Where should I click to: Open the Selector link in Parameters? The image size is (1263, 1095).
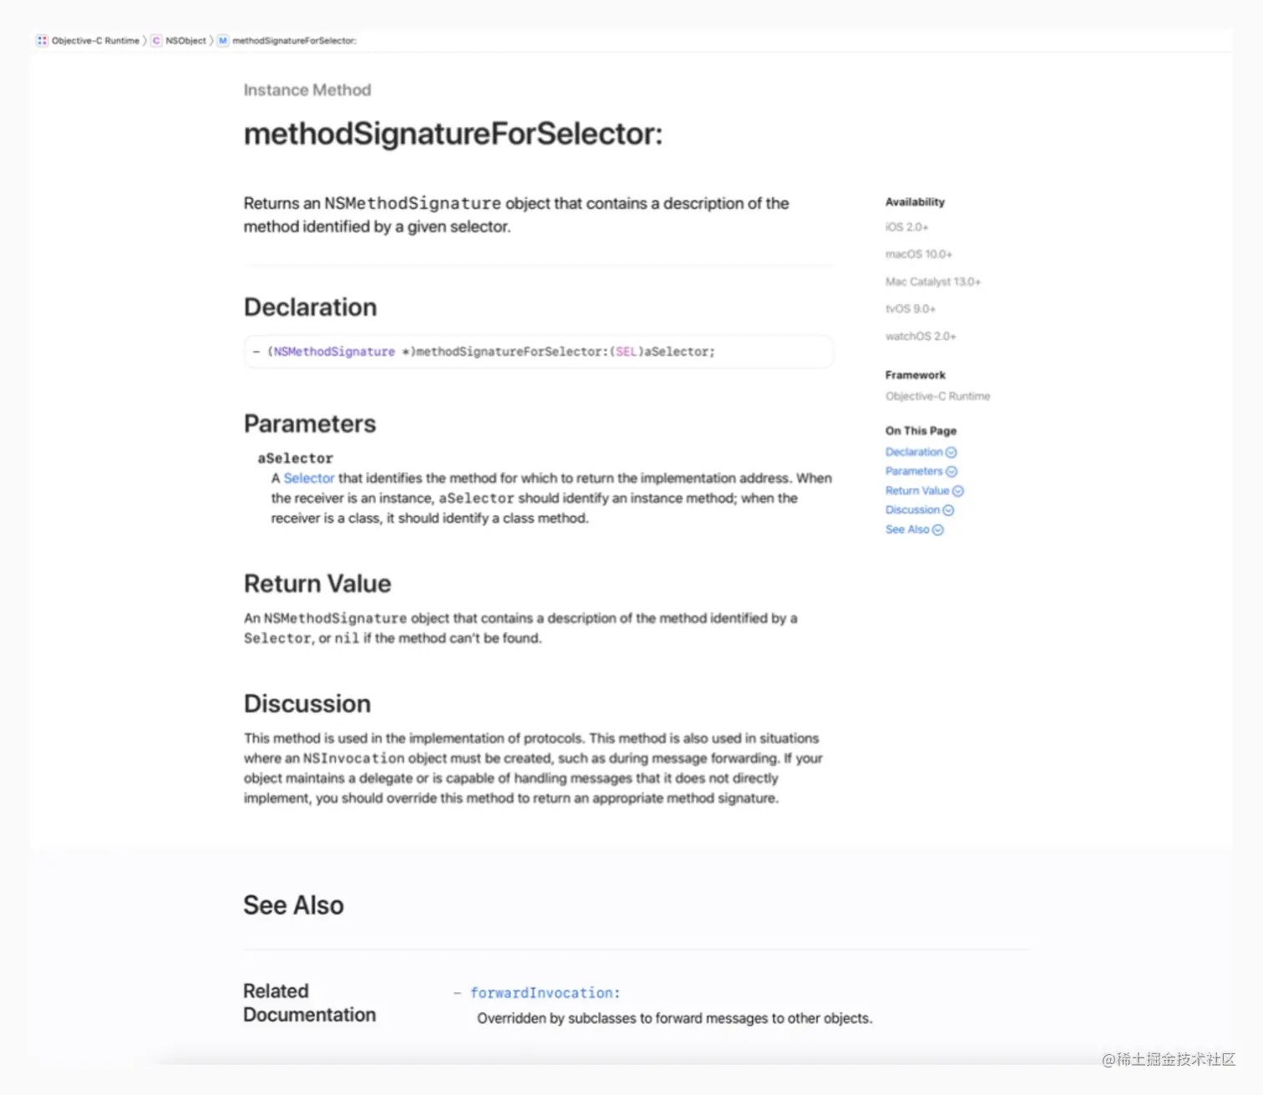click(x=309, y=479)
